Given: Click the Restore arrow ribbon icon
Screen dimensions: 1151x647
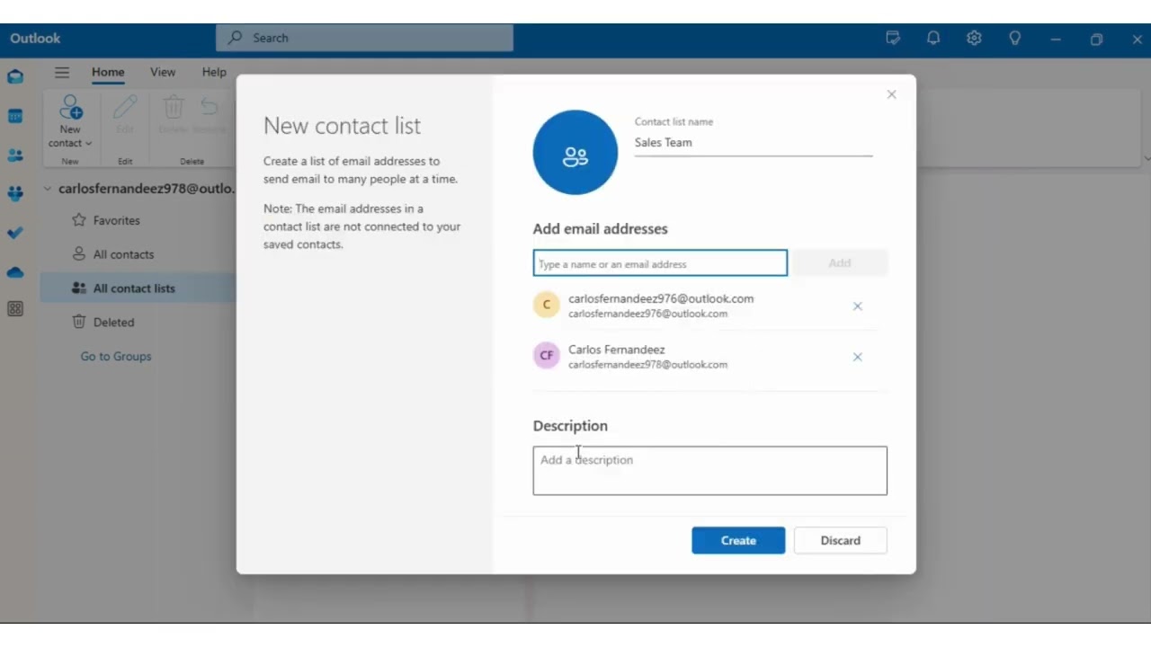Looking at the screenshot, I should point(210,108).
